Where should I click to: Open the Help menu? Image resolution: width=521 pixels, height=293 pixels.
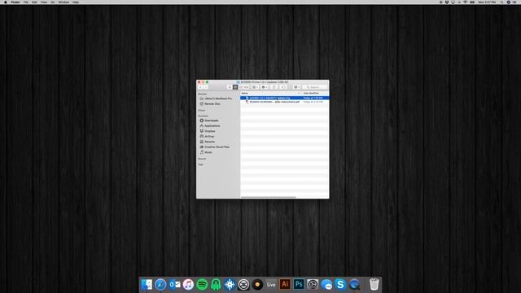76,2
